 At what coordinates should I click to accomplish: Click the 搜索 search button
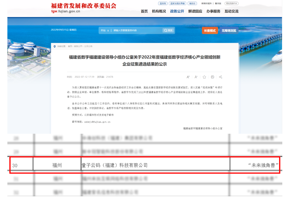pos(168,30)
